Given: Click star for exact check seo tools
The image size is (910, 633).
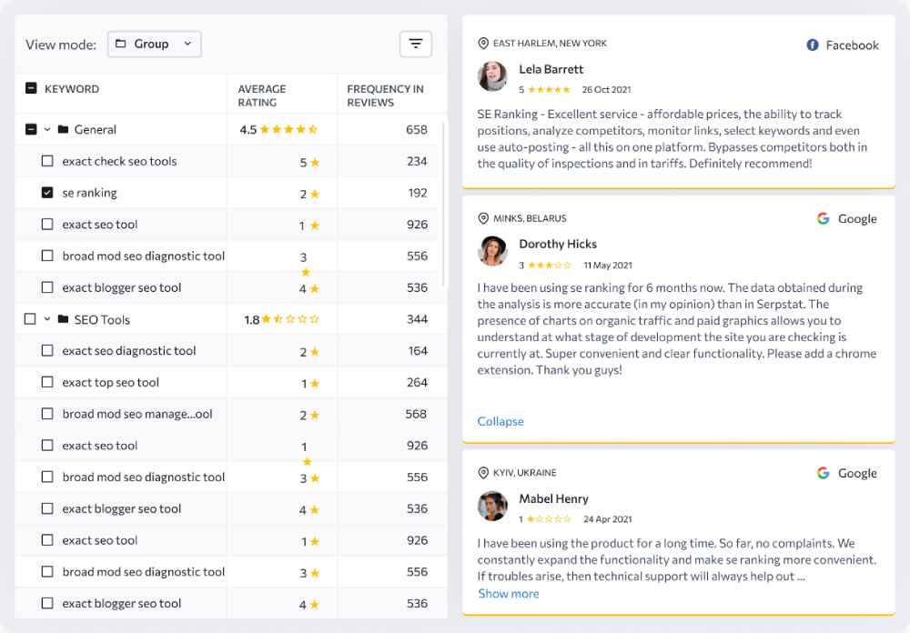Looking at the screenshot, I should pyautogui.click(x=315, y=163).
